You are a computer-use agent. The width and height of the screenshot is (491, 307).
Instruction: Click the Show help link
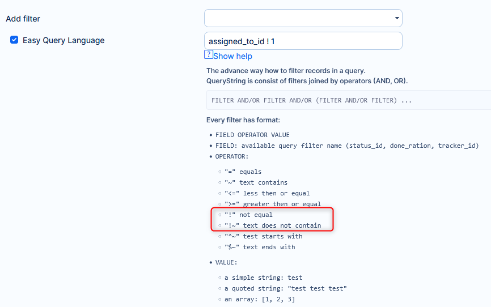(x=232, y=56)
